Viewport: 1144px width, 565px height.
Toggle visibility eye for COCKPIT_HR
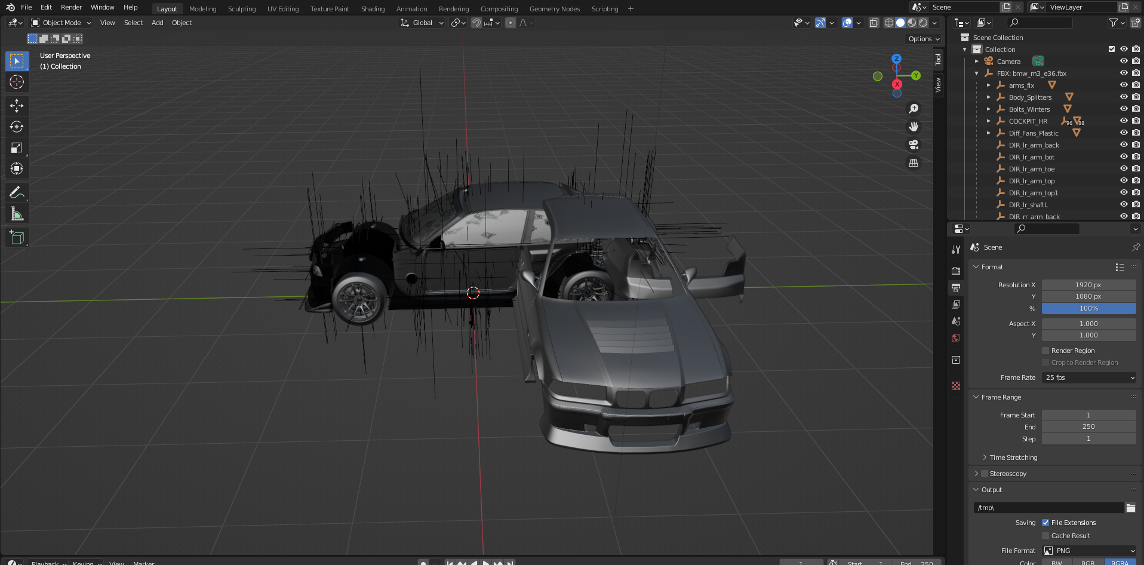[1124, 121]
